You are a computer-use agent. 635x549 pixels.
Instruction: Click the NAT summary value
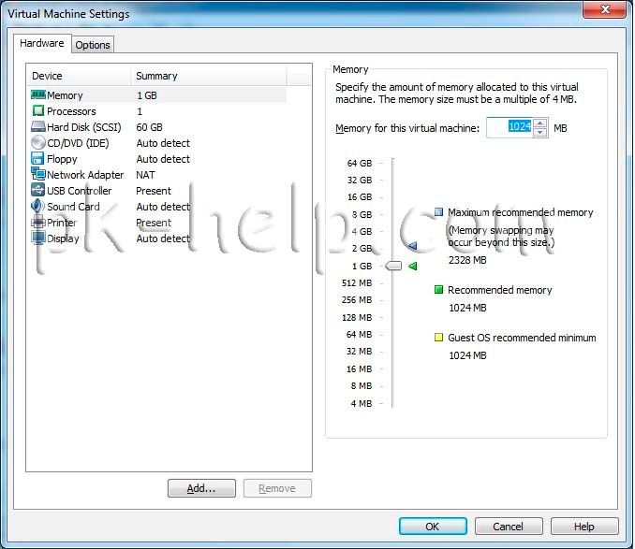tap(145, 175)
